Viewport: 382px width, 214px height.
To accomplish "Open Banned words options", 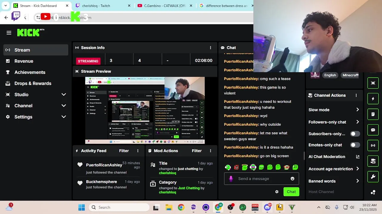I will click(x=334, y=181).
